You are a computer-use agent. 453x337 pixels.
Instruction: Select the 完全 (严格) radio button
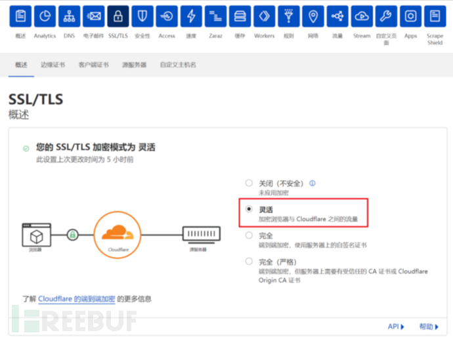[x=249, y=262]
